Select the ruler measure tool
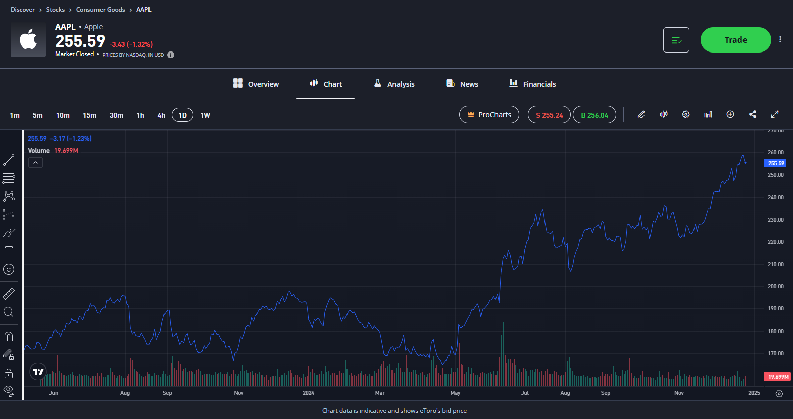 [x=9, y=293]
